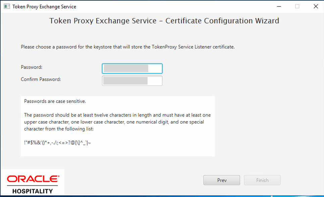The height and width of the screenshot is (197, 324).
Task: Go back with the Prev button
Action: tap(222, 180)
